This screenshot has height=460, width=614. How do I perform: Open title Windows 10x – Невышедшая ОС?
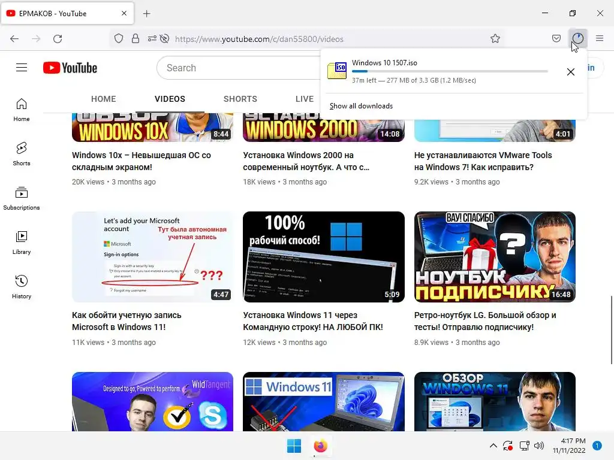(142, 161)
